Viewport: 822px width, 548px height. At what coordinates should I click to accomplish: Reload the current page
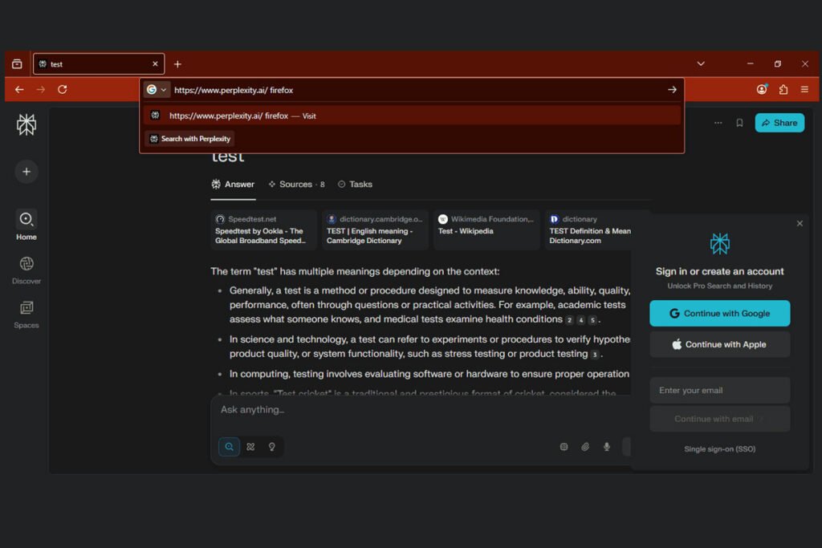[63, 90]
